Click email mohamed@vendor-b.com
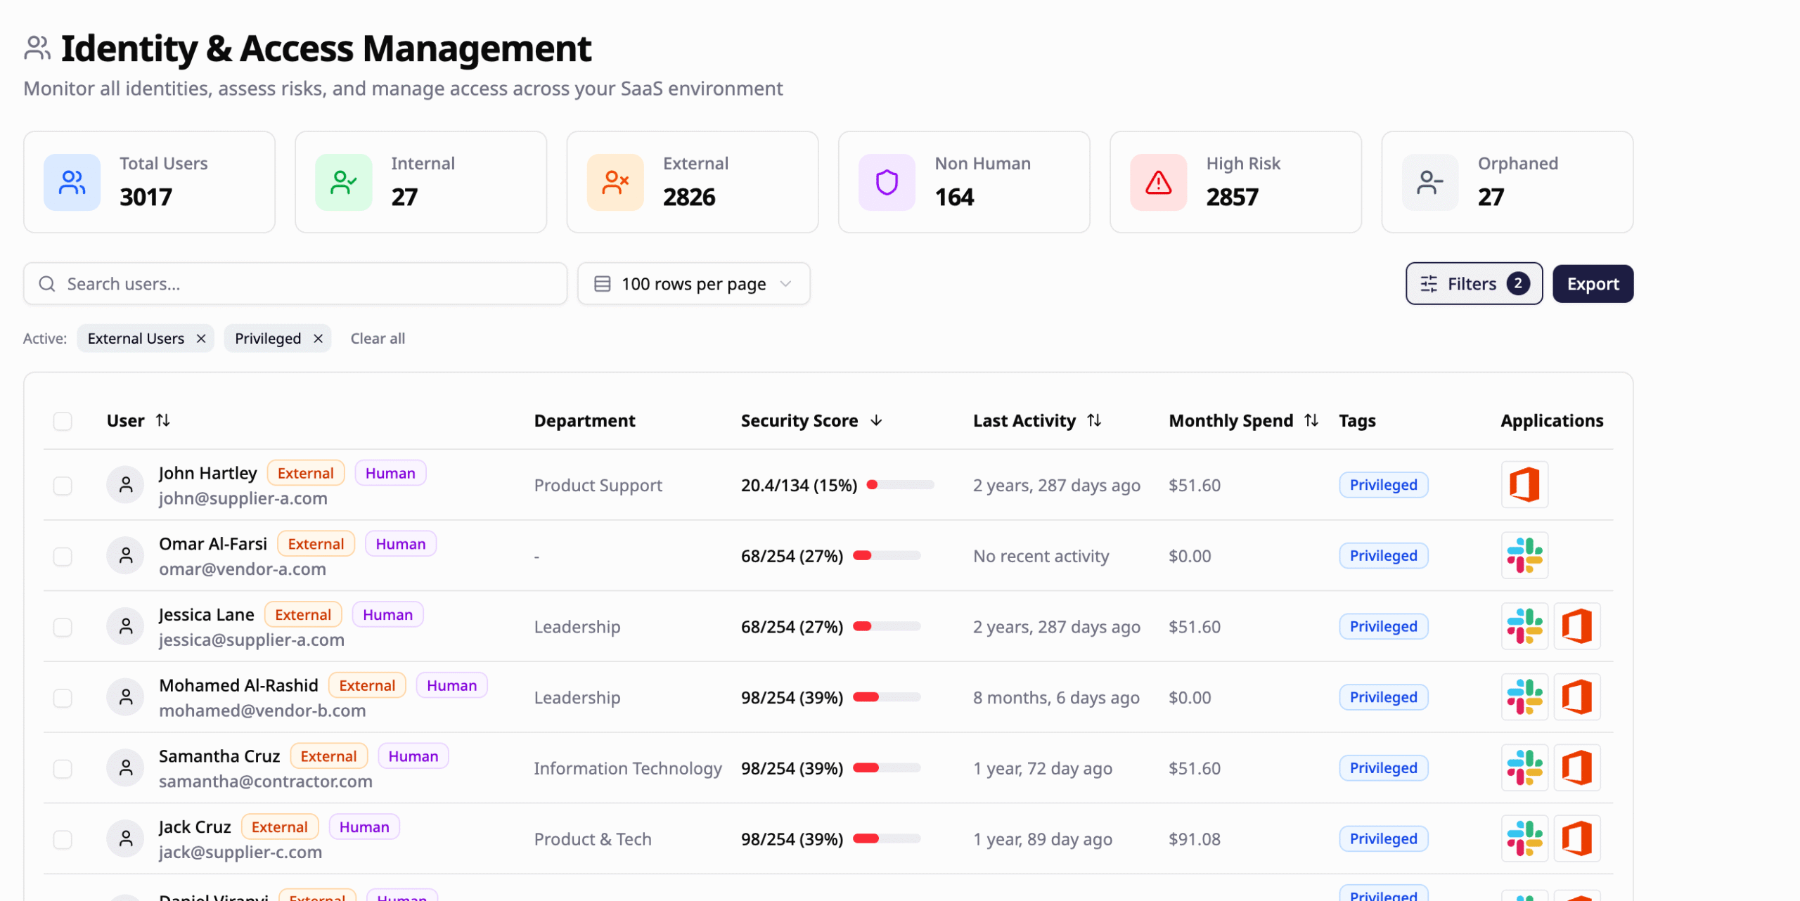Screen dimensions: 1800x901 pyautogui.click(x=262, y=711)
